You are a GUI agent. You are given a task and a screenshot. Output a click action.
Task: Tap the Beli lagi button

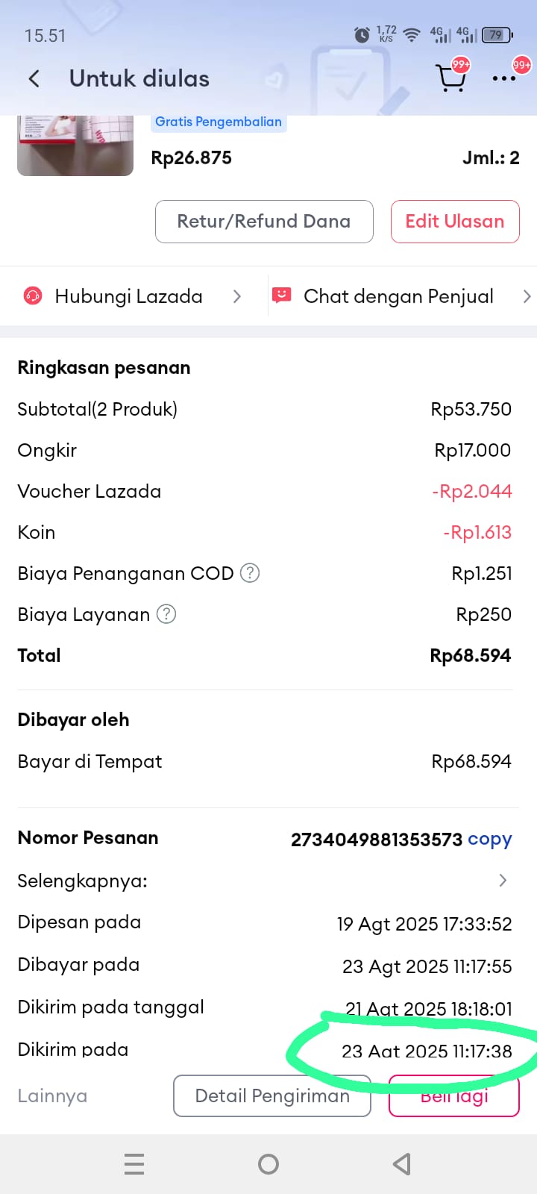coord(453,1097)
